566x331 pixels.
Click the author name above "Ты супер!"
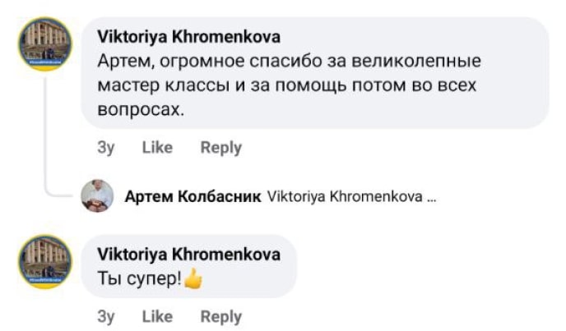point(188,255)
